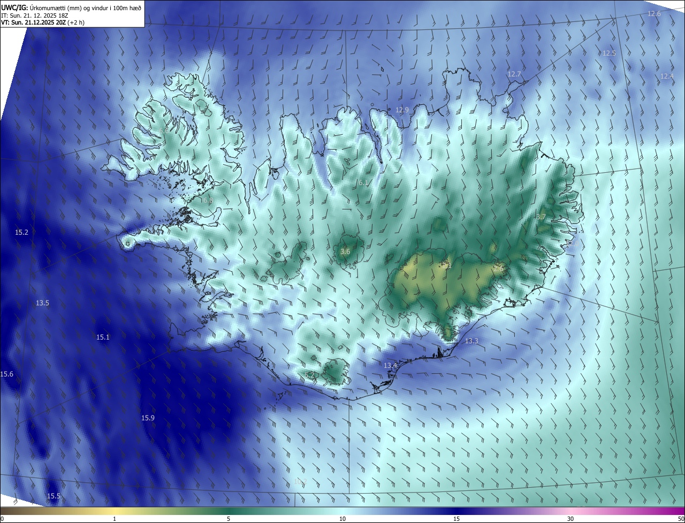The height and width of the screenshot is (523, 685).
Task: Click the 15 tick on the color scale
Action: 456,519
